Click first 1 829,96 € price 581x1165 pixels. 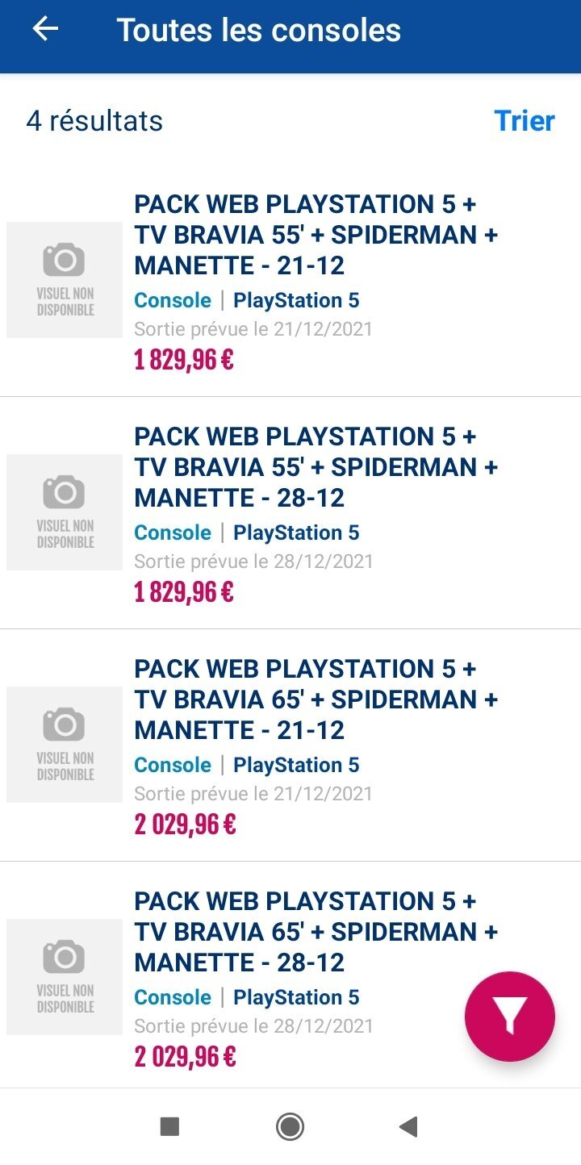184,360
